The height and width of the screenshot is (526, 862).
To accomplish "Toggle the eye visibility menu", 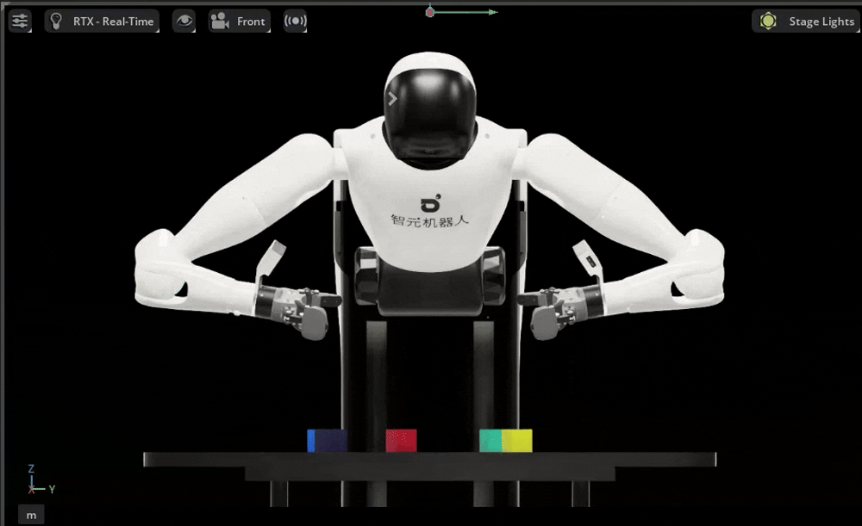I will [184, 22].
